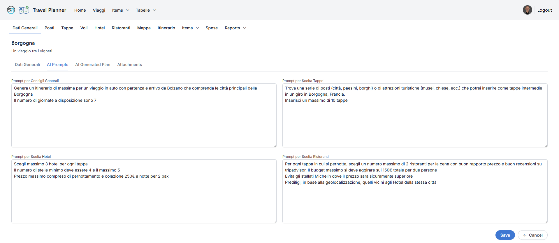The image size is (559, 243).
Task: Click the Travel Planner map icon
Action: 24,10
